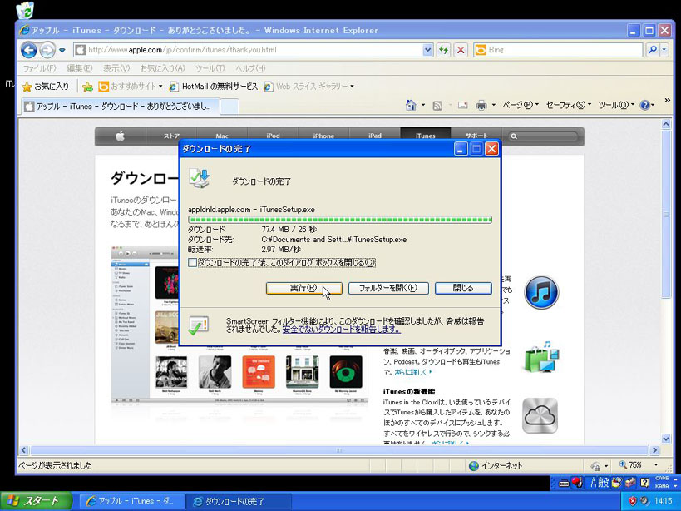Click the add to favorites bar icon
Image resolution: width=681 pixels, height=511 pixels.
[88, 87]
